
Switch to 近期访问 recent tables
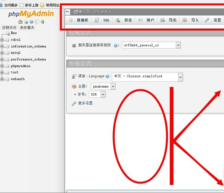(x=9, y=27)
